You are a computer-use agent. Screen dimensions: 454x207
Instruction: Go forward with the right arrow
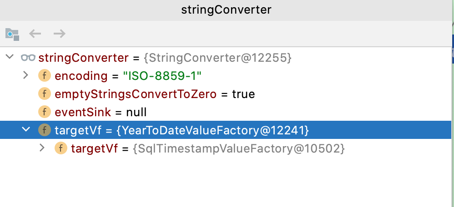pyautogui.click(x=60, y=34)
